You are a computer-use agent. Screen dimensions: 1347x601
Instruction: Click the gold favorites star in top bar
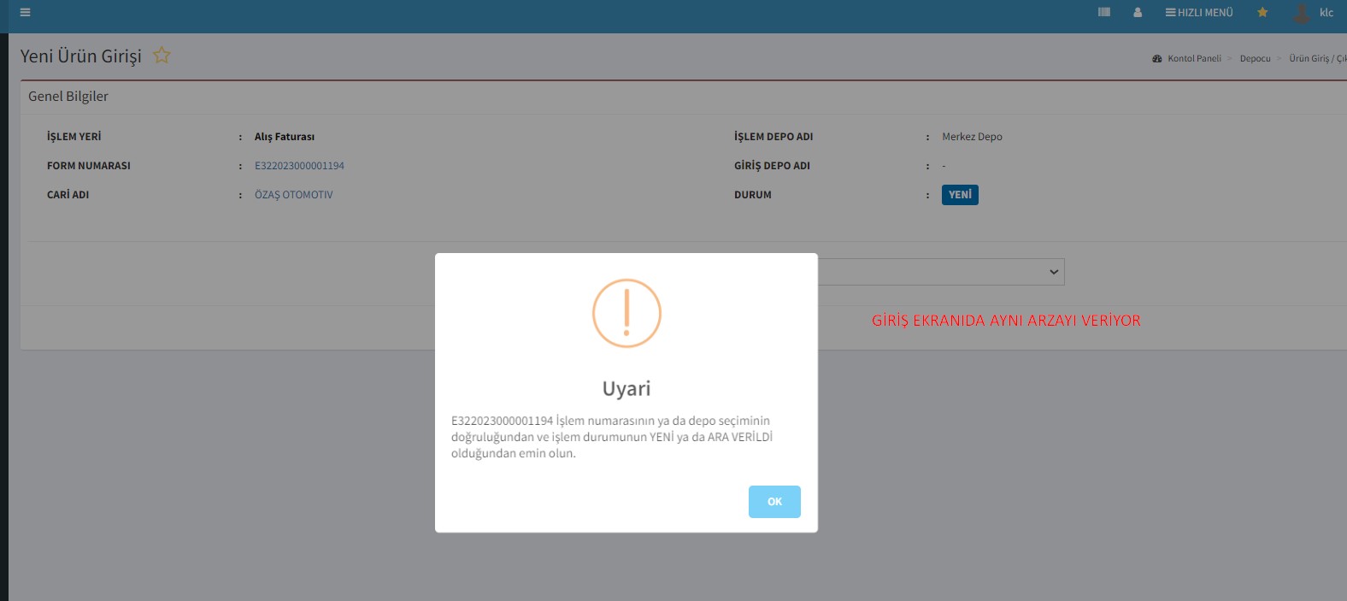1262,13
